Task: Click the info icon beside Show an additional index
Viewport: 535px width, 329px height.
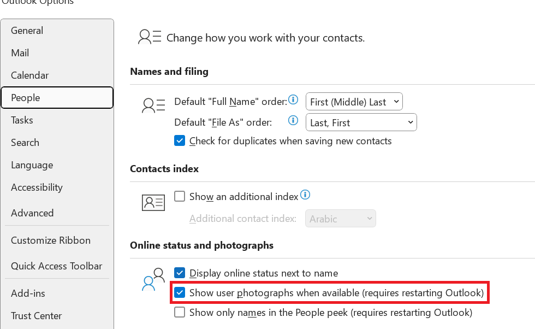Action: [x=305, y=194]
